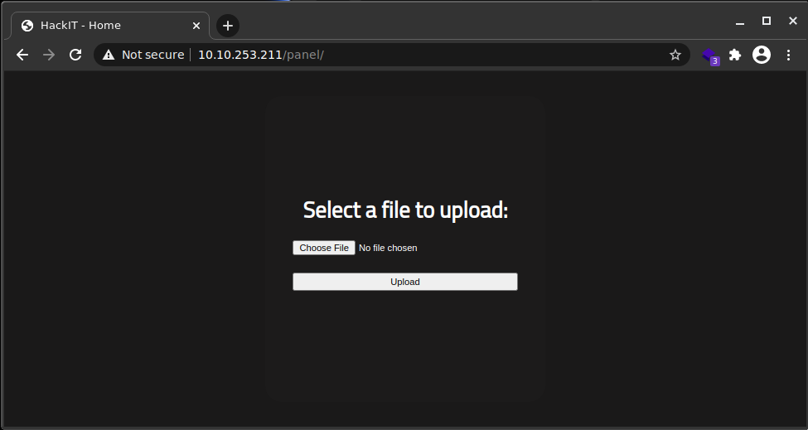Open the user profile avatar

(761, 55)
